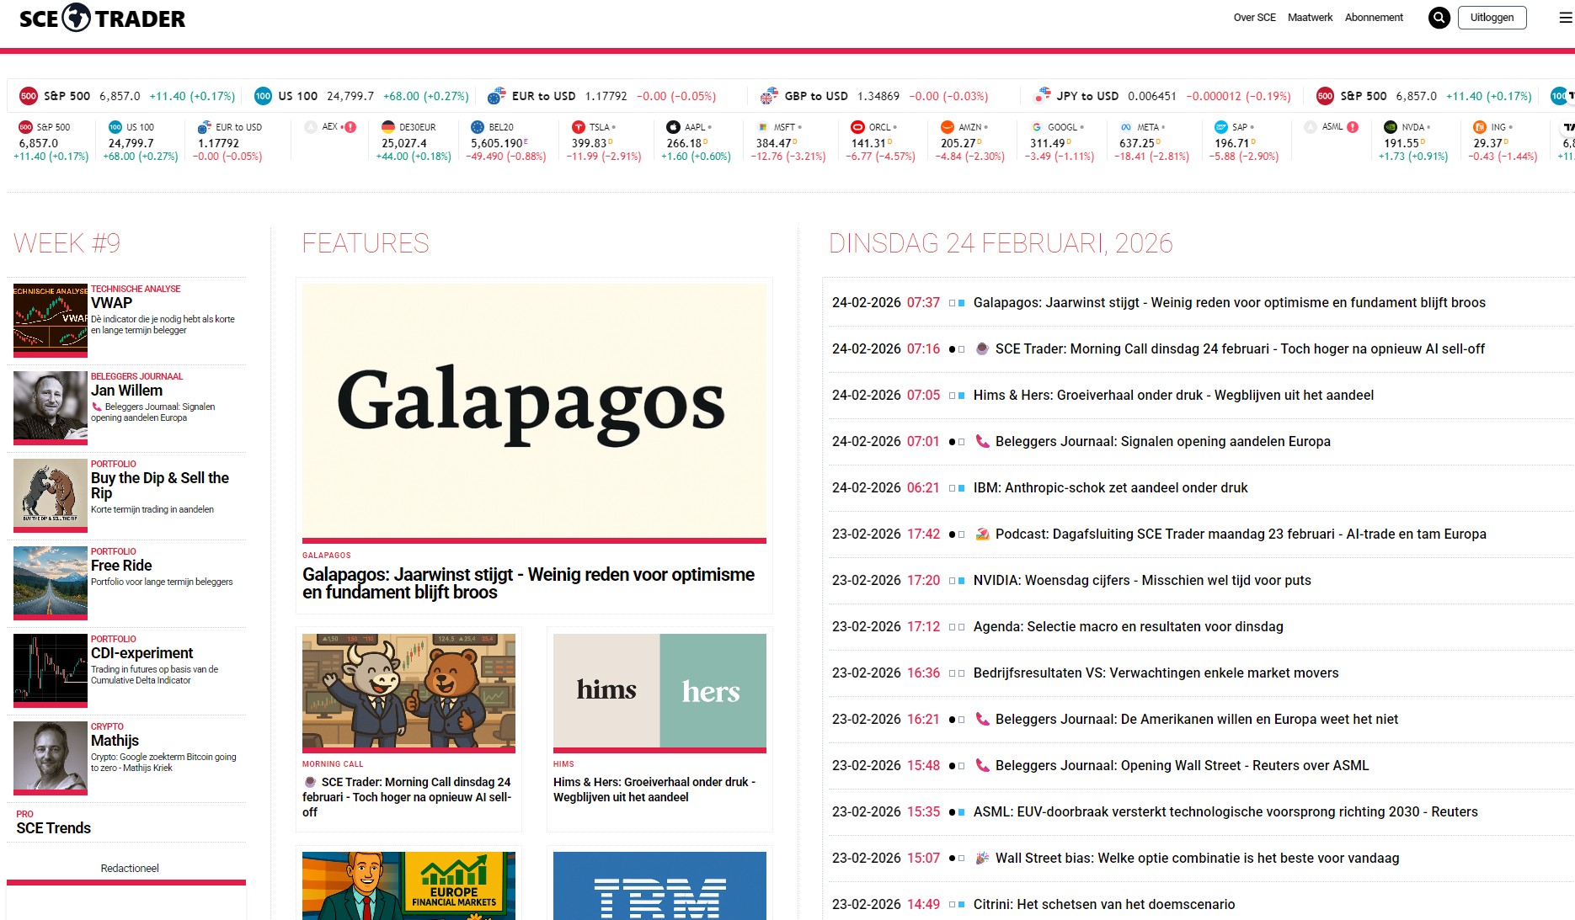Open 'IBM: Anthropic-schok zet aandeel onder druk'
Viewport: 1575px width, 920px height.
click(1110, 487)
